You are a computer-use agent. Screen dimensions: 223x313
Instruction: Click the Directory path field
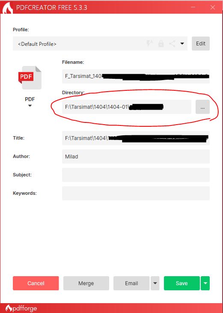point(127,107)
